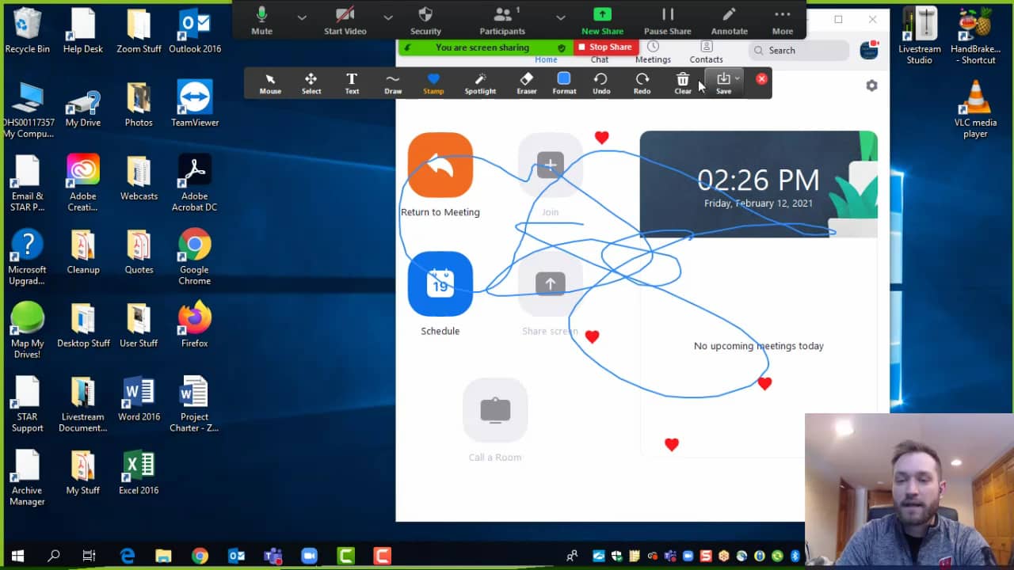The image size is (1014, 570).
Task: Open Microsoft Edge from the taskbar
Action: 127,556
